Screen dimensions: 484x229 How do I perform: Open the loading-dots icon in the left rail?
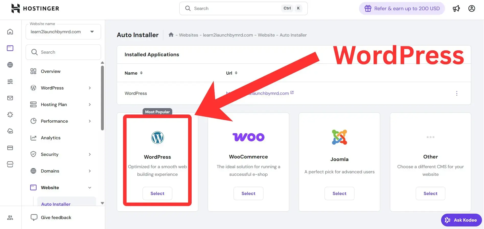pyautogui.click(x=10, y=114)
